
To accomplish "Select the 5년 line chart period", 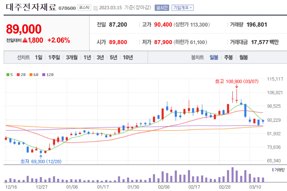I will coord(114,58).
